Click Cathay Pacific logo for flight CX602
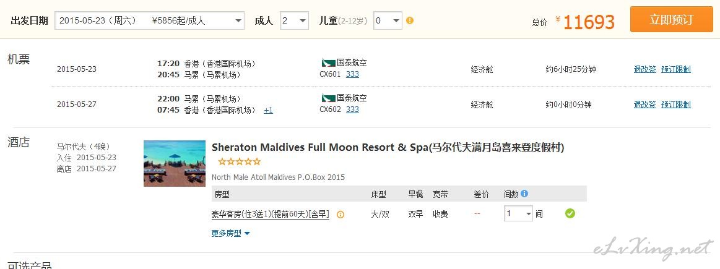The width and height of the screenshot is (720, 269). pyautogui.click(x=327, y=98)
